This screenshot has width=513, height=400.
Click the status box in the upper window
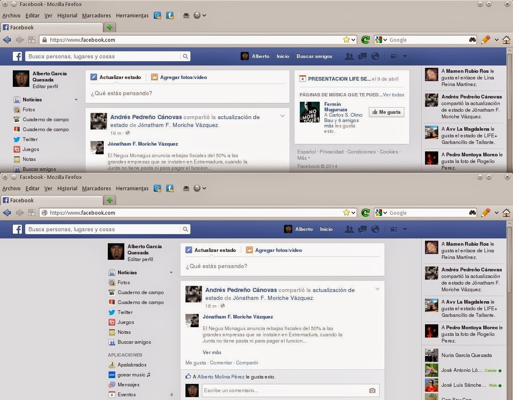tap(187, 93)
